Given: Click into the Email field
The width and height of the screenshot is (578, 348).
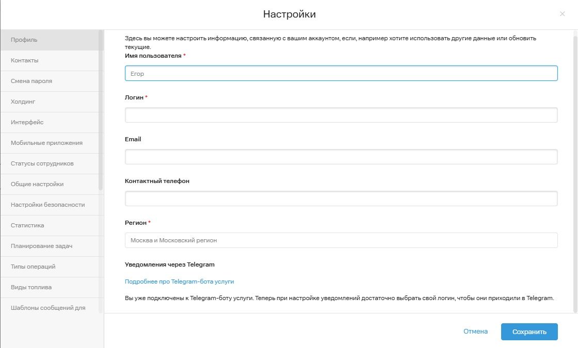Looking at the screenshot, I should (341, 157).
